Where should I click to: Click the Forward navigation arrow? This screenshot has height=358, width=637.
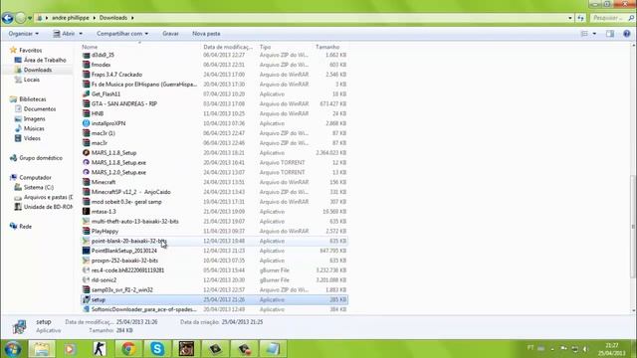coord(20,18)
